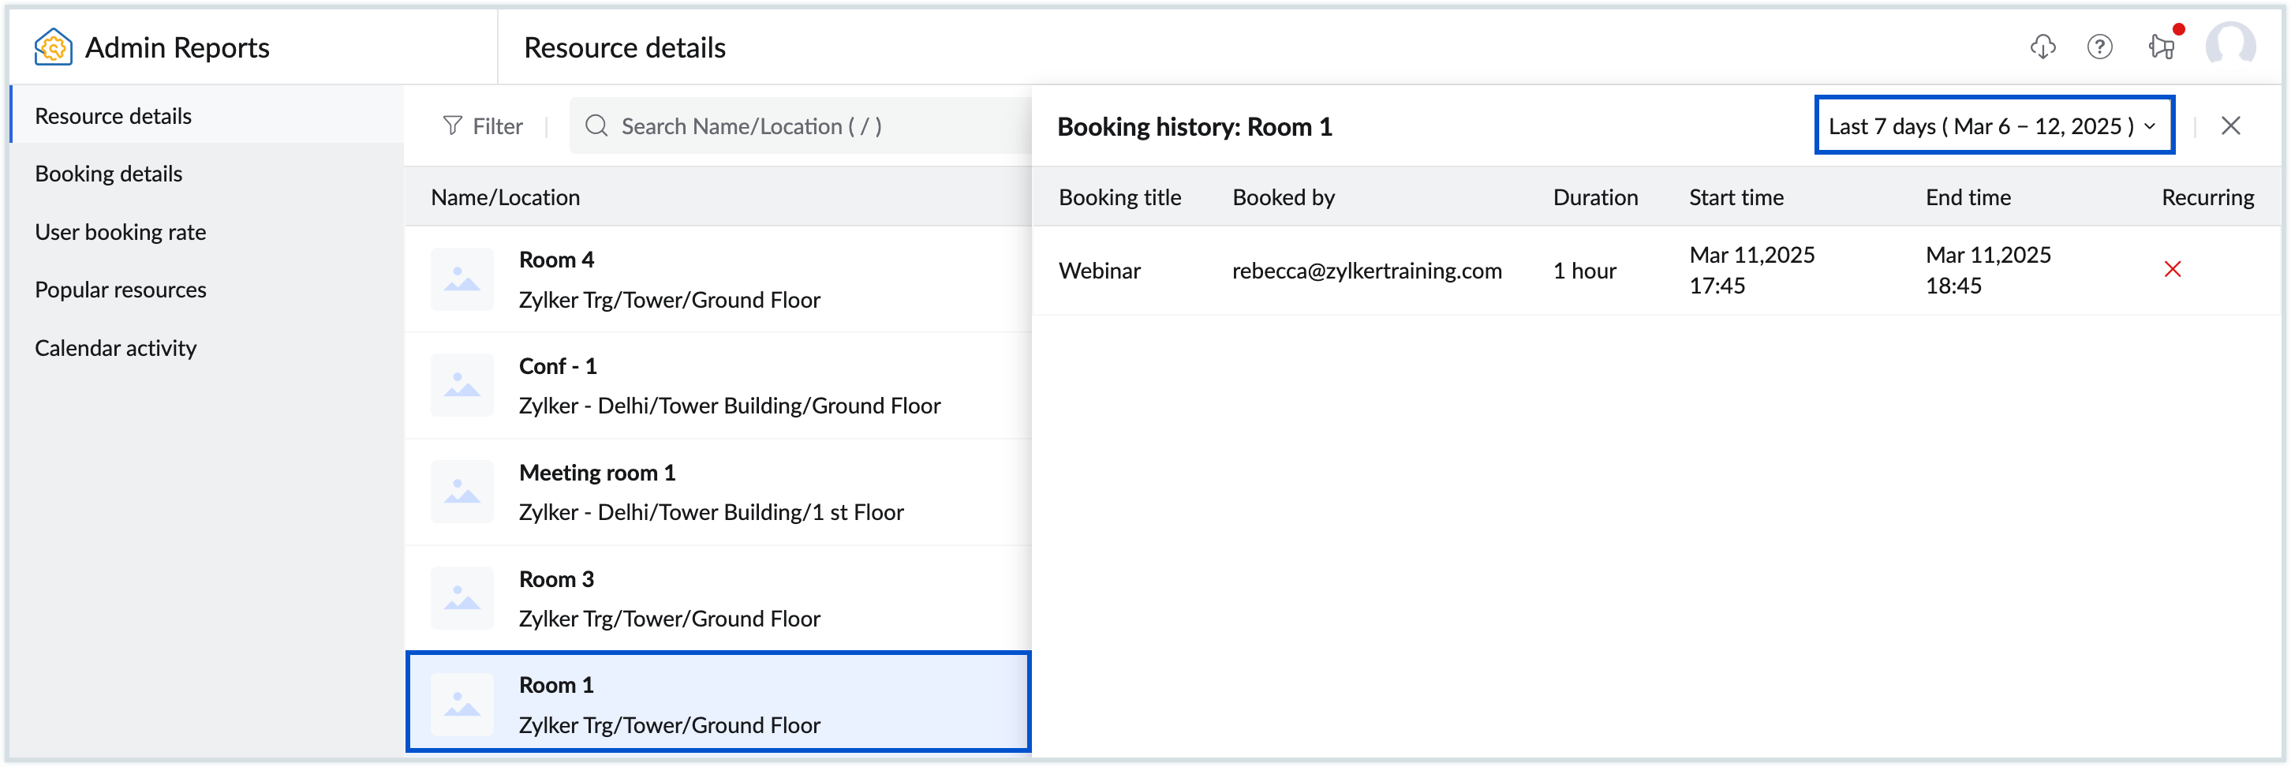Click the cloud download icon

coord(2042,47)
